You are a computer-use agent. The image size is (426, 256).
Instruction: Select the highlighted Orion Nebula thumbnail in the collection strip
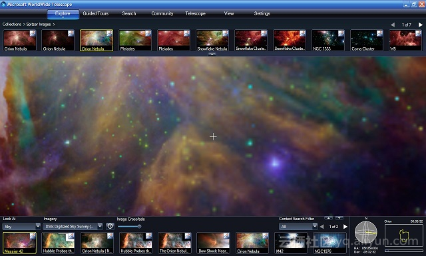(97, 41)
